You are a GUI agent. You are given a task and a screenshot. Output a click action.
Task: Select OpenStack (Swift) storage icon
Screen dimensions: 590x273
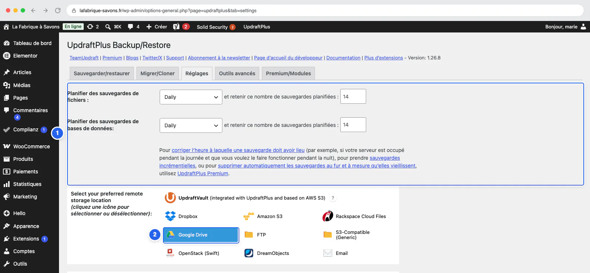coord(170,253)
